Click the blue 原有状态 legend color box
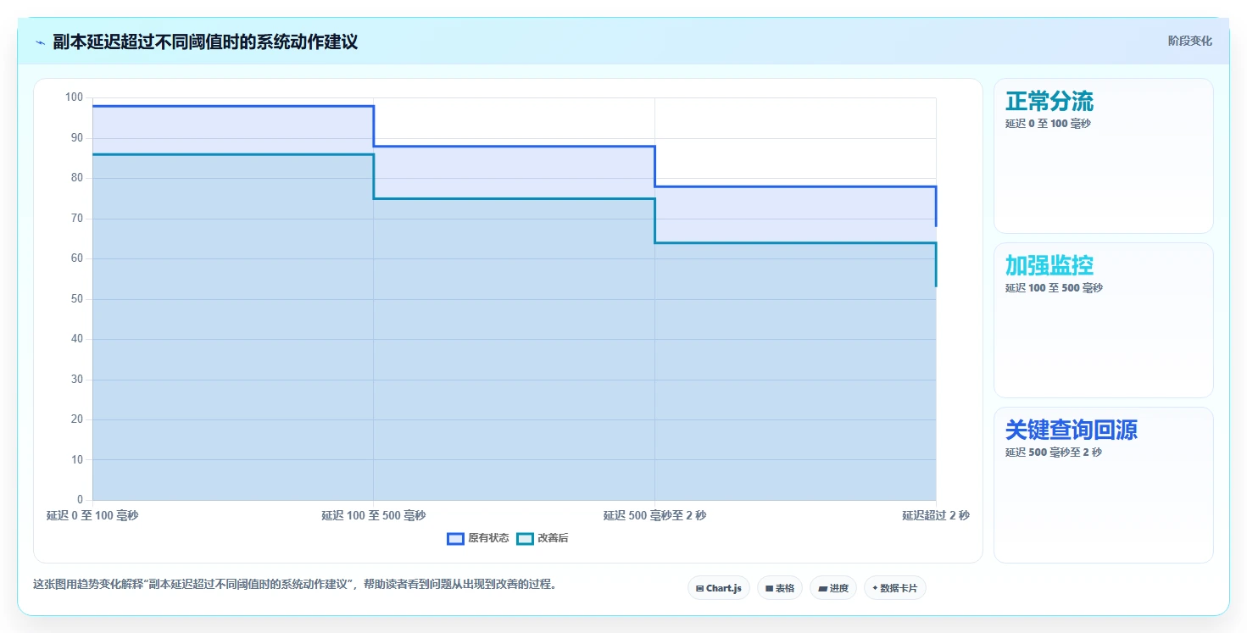The width and height of the screenshot is (1247, 633). [x=455, y=538]
